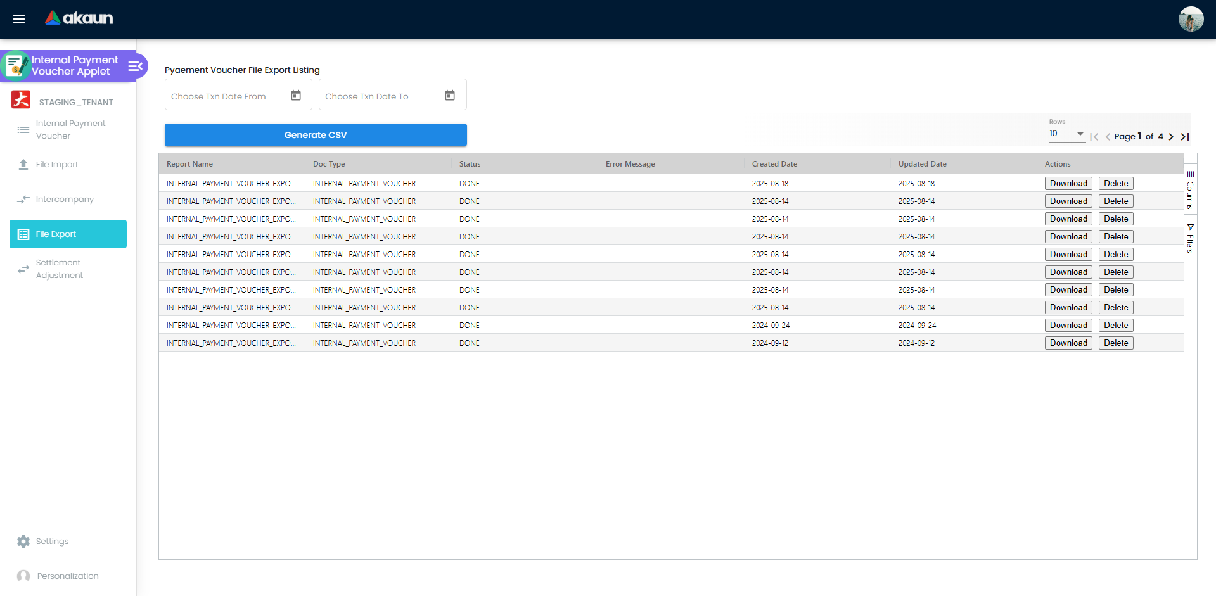This screenshot has height=596, width=1216.
Task: Download the 2024-09-12 export file
Action: (1068, 343)
